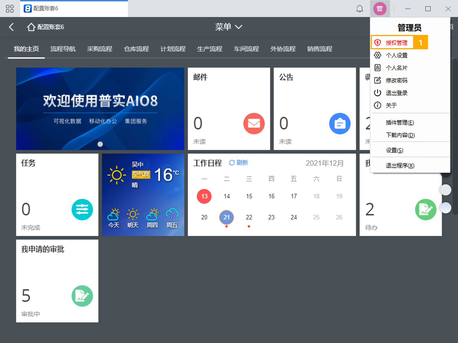Select 周四 weather forecast icon
458x343 pixels.
152,214
